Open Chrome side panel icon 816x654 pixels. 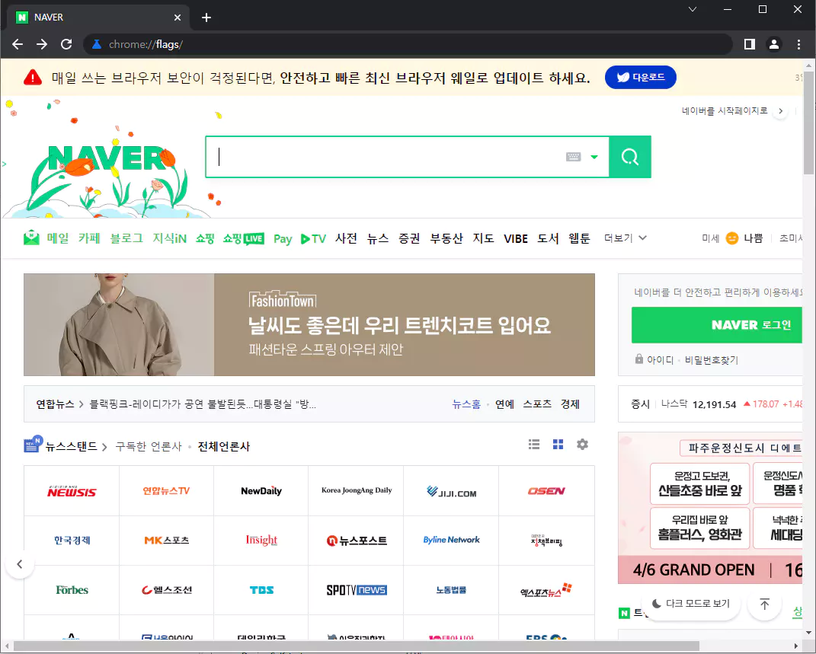tap(750, 44)
